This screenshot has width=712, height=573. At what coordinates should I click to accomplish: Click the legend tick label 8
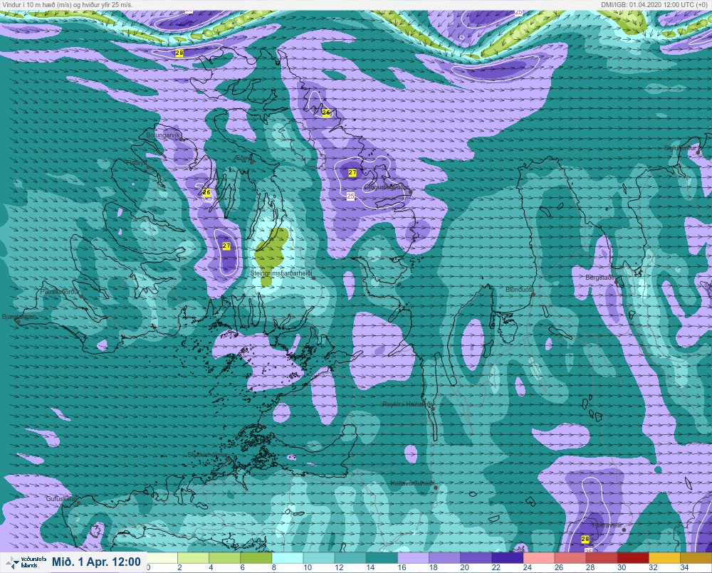274,567
